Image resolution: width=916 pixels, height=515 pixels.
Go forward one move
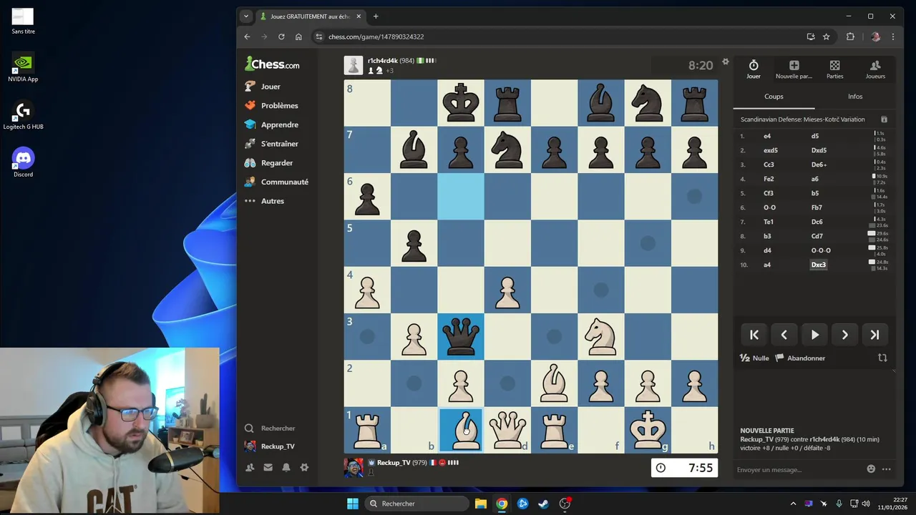[844, 335]
